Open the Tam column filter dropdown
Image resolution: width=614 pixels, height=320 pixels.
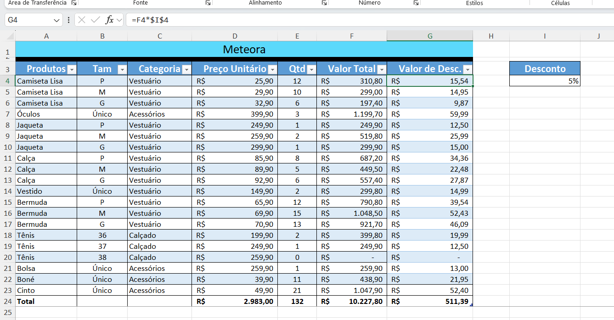point(122,69)
